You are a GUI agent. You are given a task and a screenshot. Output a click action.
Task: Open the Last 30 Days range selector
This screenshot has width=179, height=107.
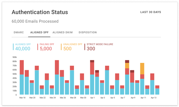click(x=151, y=12)
